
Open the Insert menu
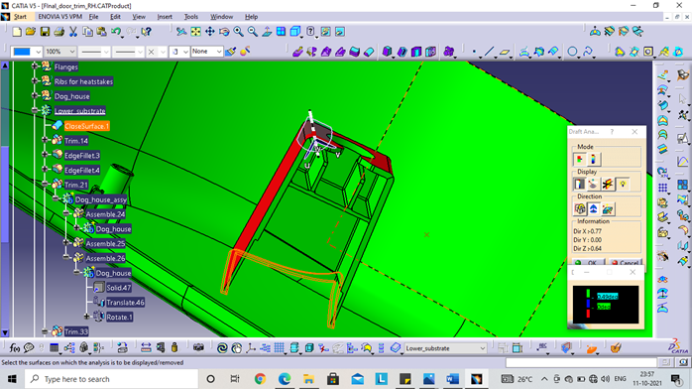165,17
